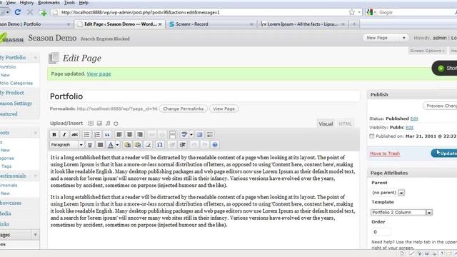Align text right in the editor
The width and height of the screenshot is (457, 257).
[140, 134]
